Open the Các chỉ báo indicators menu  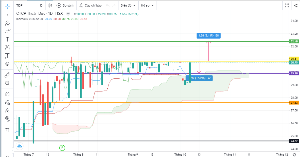(x=90, y=5)
